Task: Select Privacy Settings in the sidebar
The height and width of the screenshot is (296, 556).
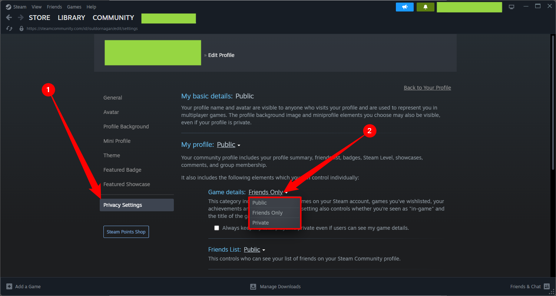Action: point(137,205)
